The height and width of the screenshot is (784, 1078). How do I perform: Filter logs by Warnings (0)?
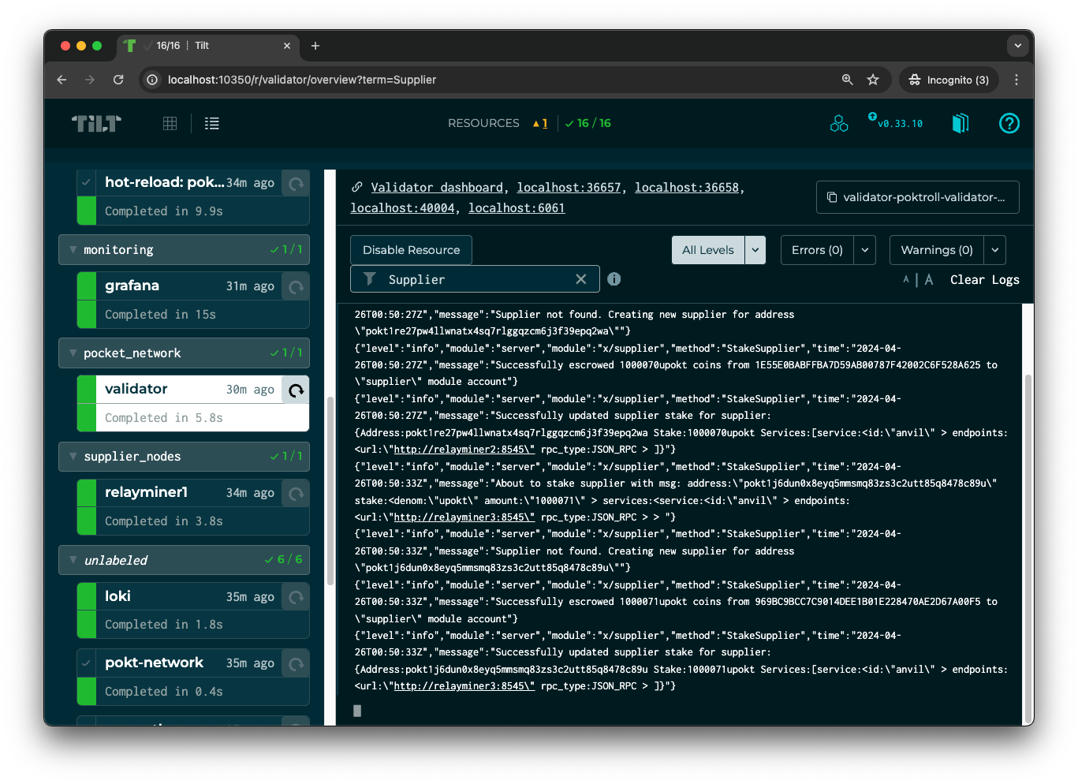click(x=937, y=250)
